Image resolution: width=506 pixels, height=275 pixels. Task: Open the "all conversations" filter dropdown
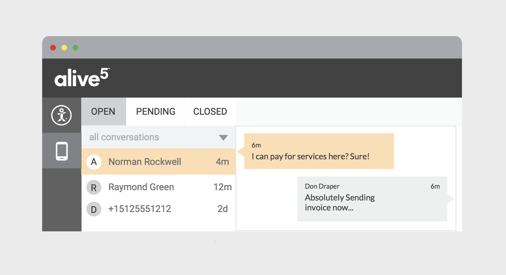pos(124,137)
